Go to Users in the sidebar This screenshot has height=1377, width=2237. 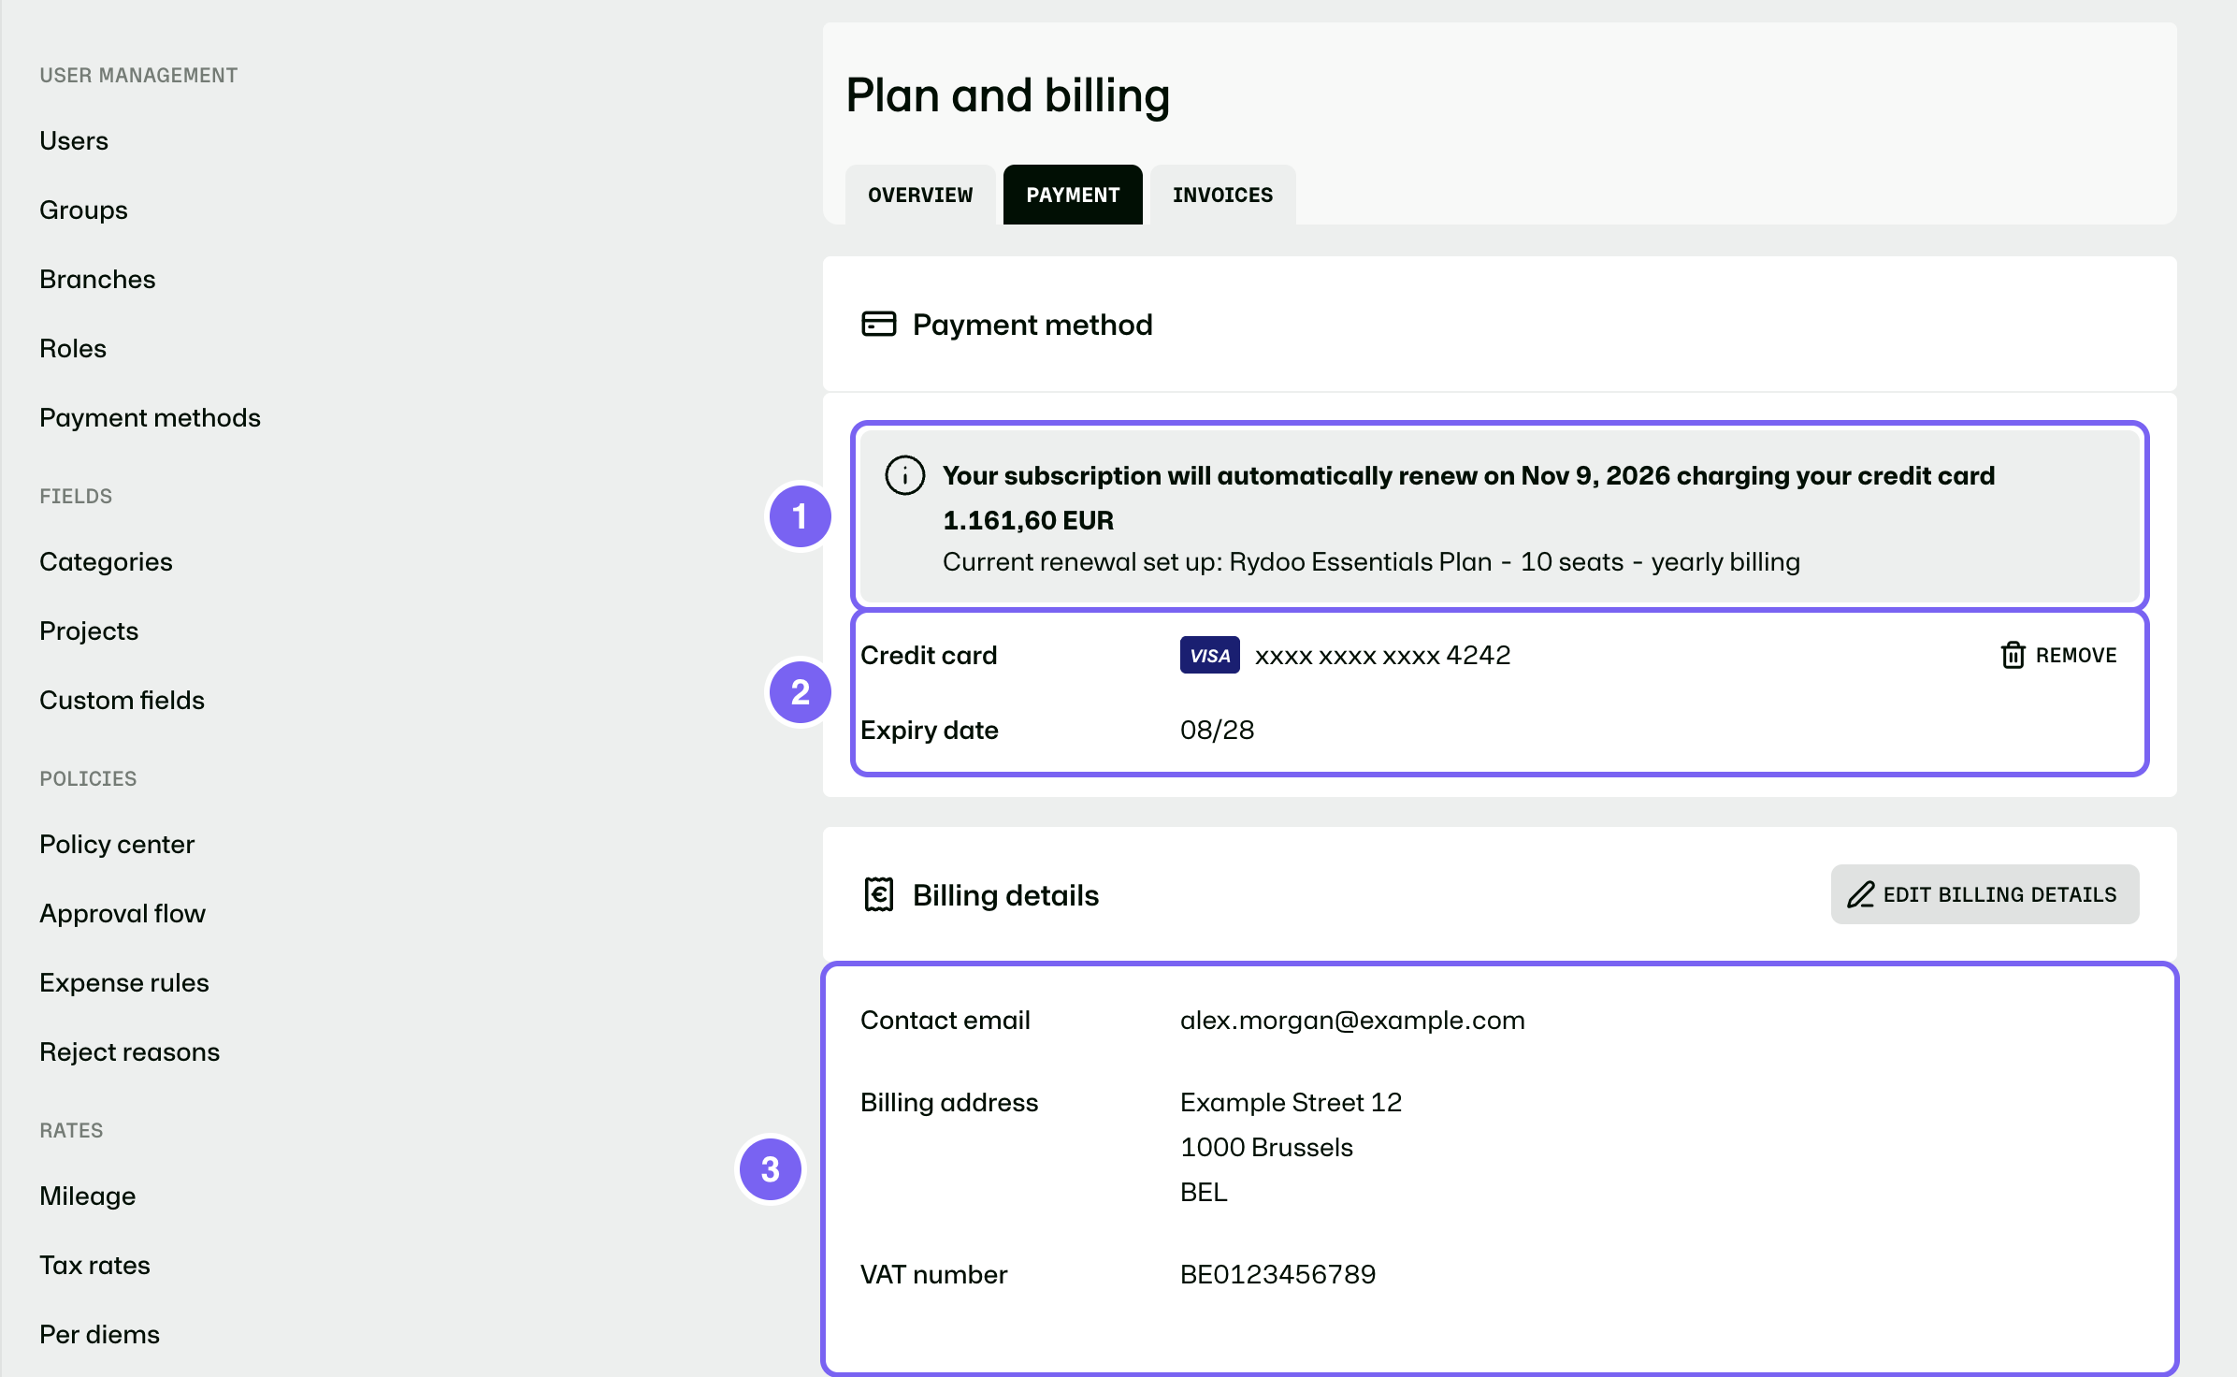point(74,140)
